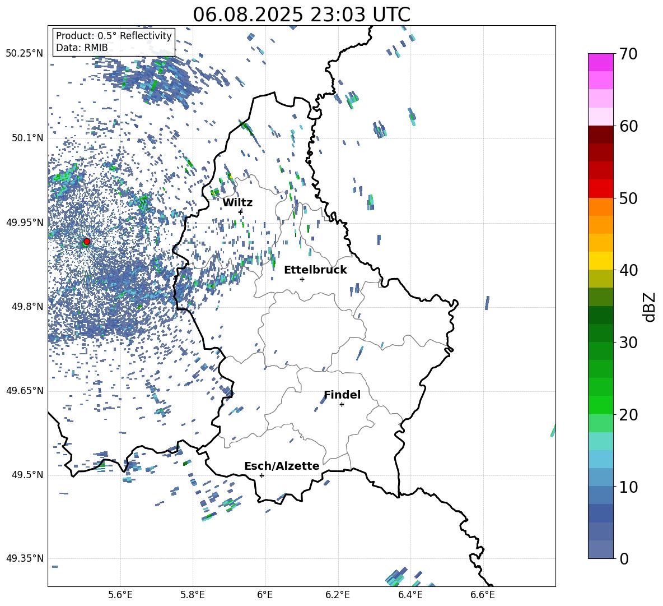Click the plus marker below Esch/Alzette
663x606 pixels.
tap(262, 475)
